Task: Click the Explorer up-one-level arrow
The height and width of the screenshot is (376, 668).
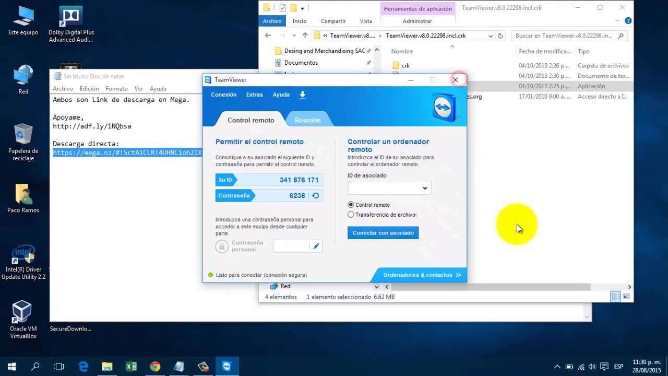Action: (x=305, y=36)
